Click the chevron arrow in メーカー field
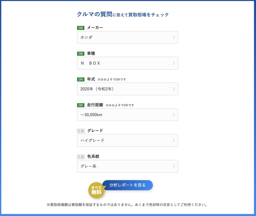The width and height of the screenshot is (256, 216). (174, 37)
